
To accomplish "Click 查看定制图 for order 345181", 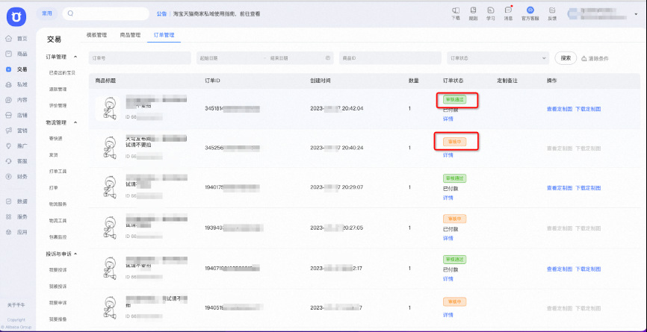I will [560, 109].
